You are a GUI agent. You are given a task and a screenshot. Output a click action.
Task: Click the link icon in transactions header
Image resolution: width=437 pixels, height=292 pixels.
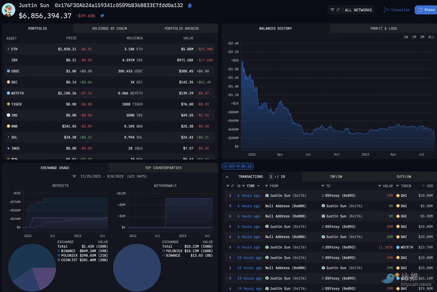coord(233,186)
